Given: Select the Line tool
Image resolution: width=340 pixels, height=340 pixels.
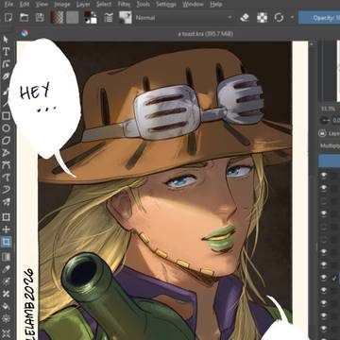Looking at the screenshot, I should pos(6,103).
